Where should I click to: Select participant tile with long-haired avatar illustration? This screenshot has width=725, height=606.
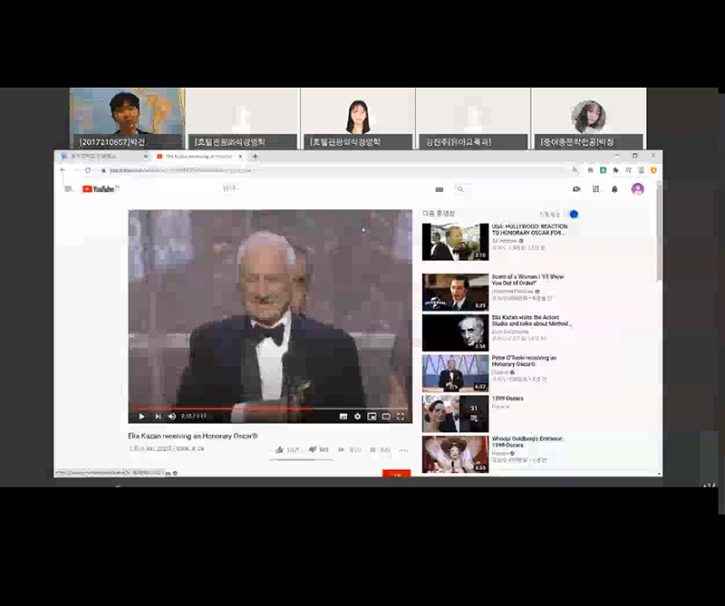click(358, 119)
